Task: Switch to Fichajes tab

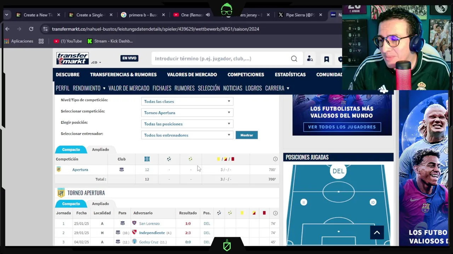Action: [x=162, y=88]
